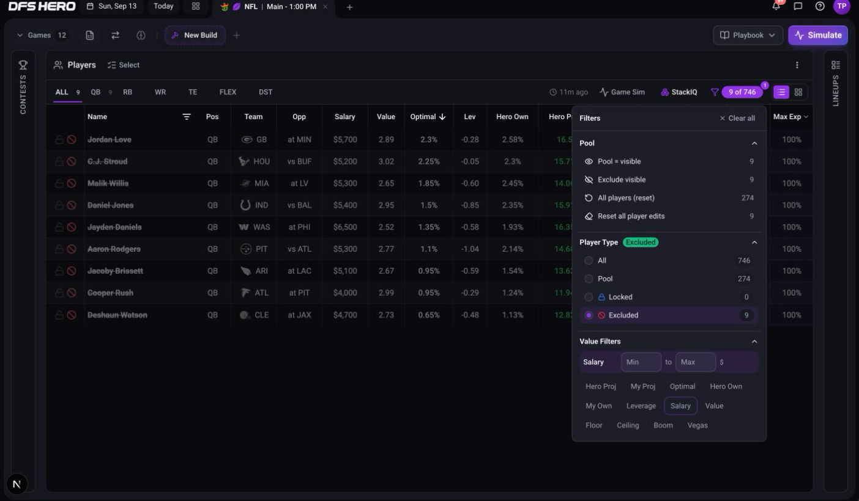Image resolution: width=859 pixels, height=501 pixels.
Task: Collapse the Player Type section
Action: [754, 243]
